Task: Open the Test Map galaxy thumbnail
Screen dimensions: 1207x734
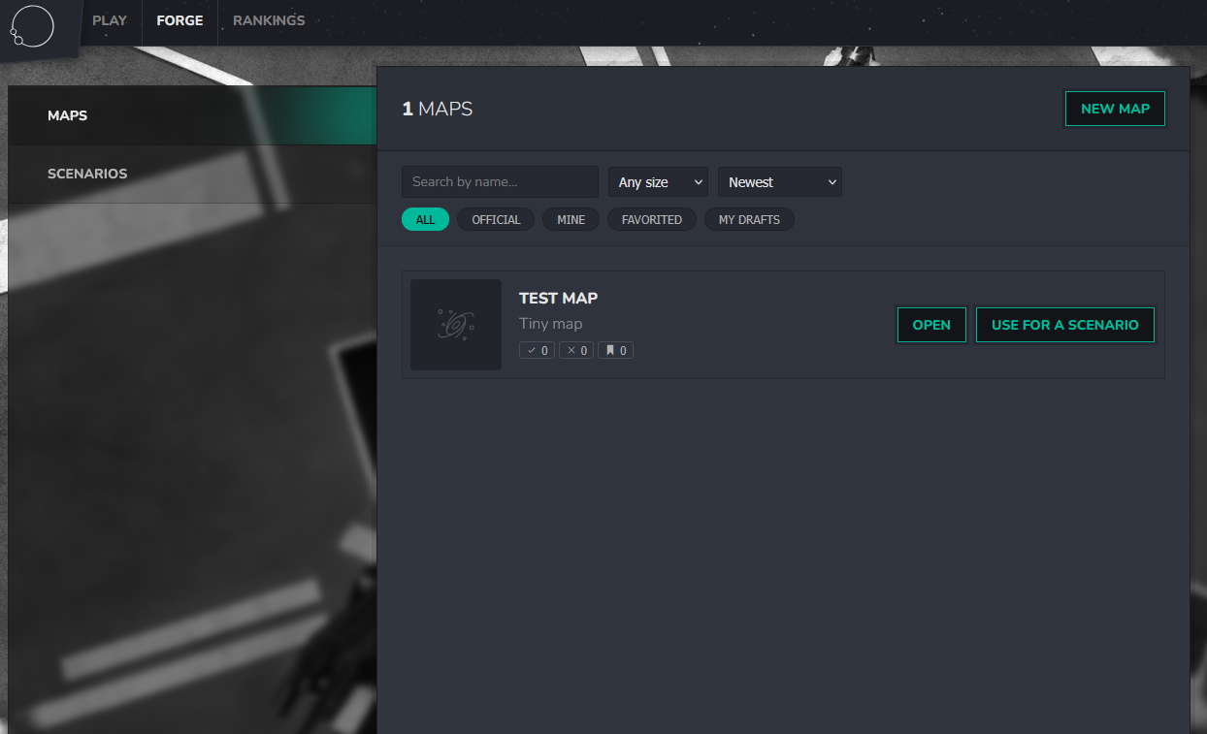Action: [456, 325]
